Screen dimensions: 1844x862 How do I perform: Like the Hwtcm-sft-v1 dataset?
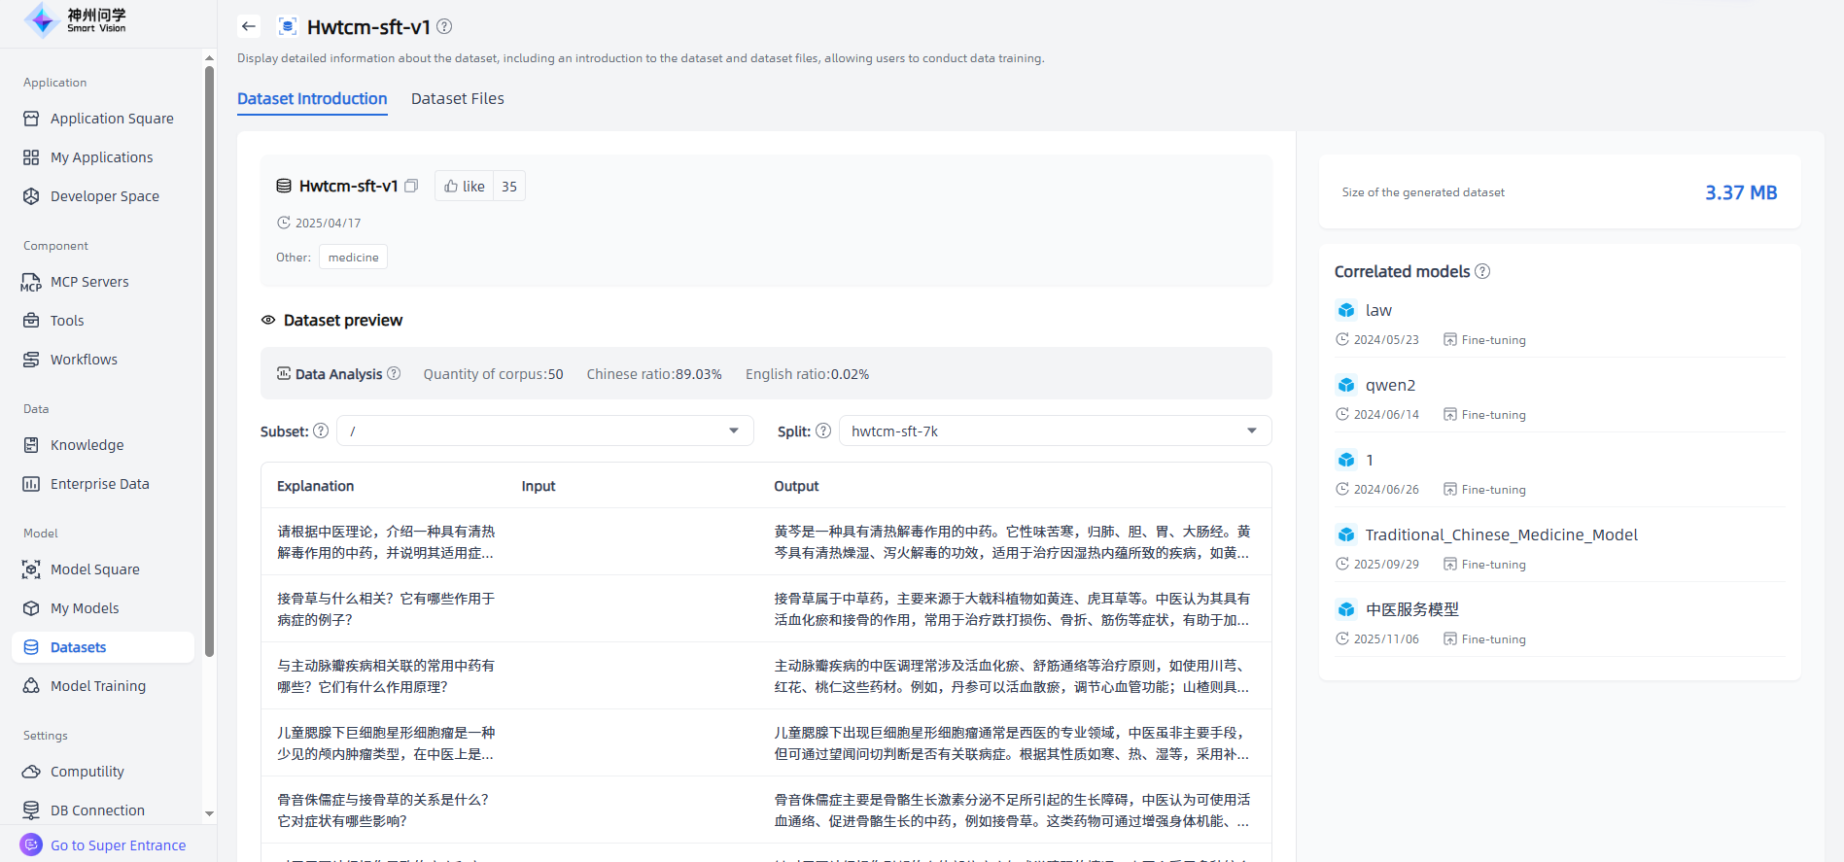(465, 186)
